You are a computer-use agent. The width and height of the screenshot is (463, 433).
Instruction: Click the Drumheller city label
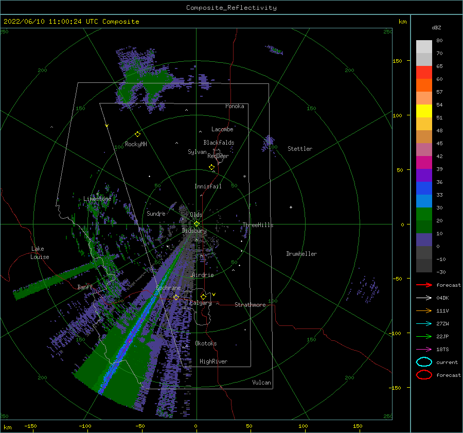click(x=301, y=254)
